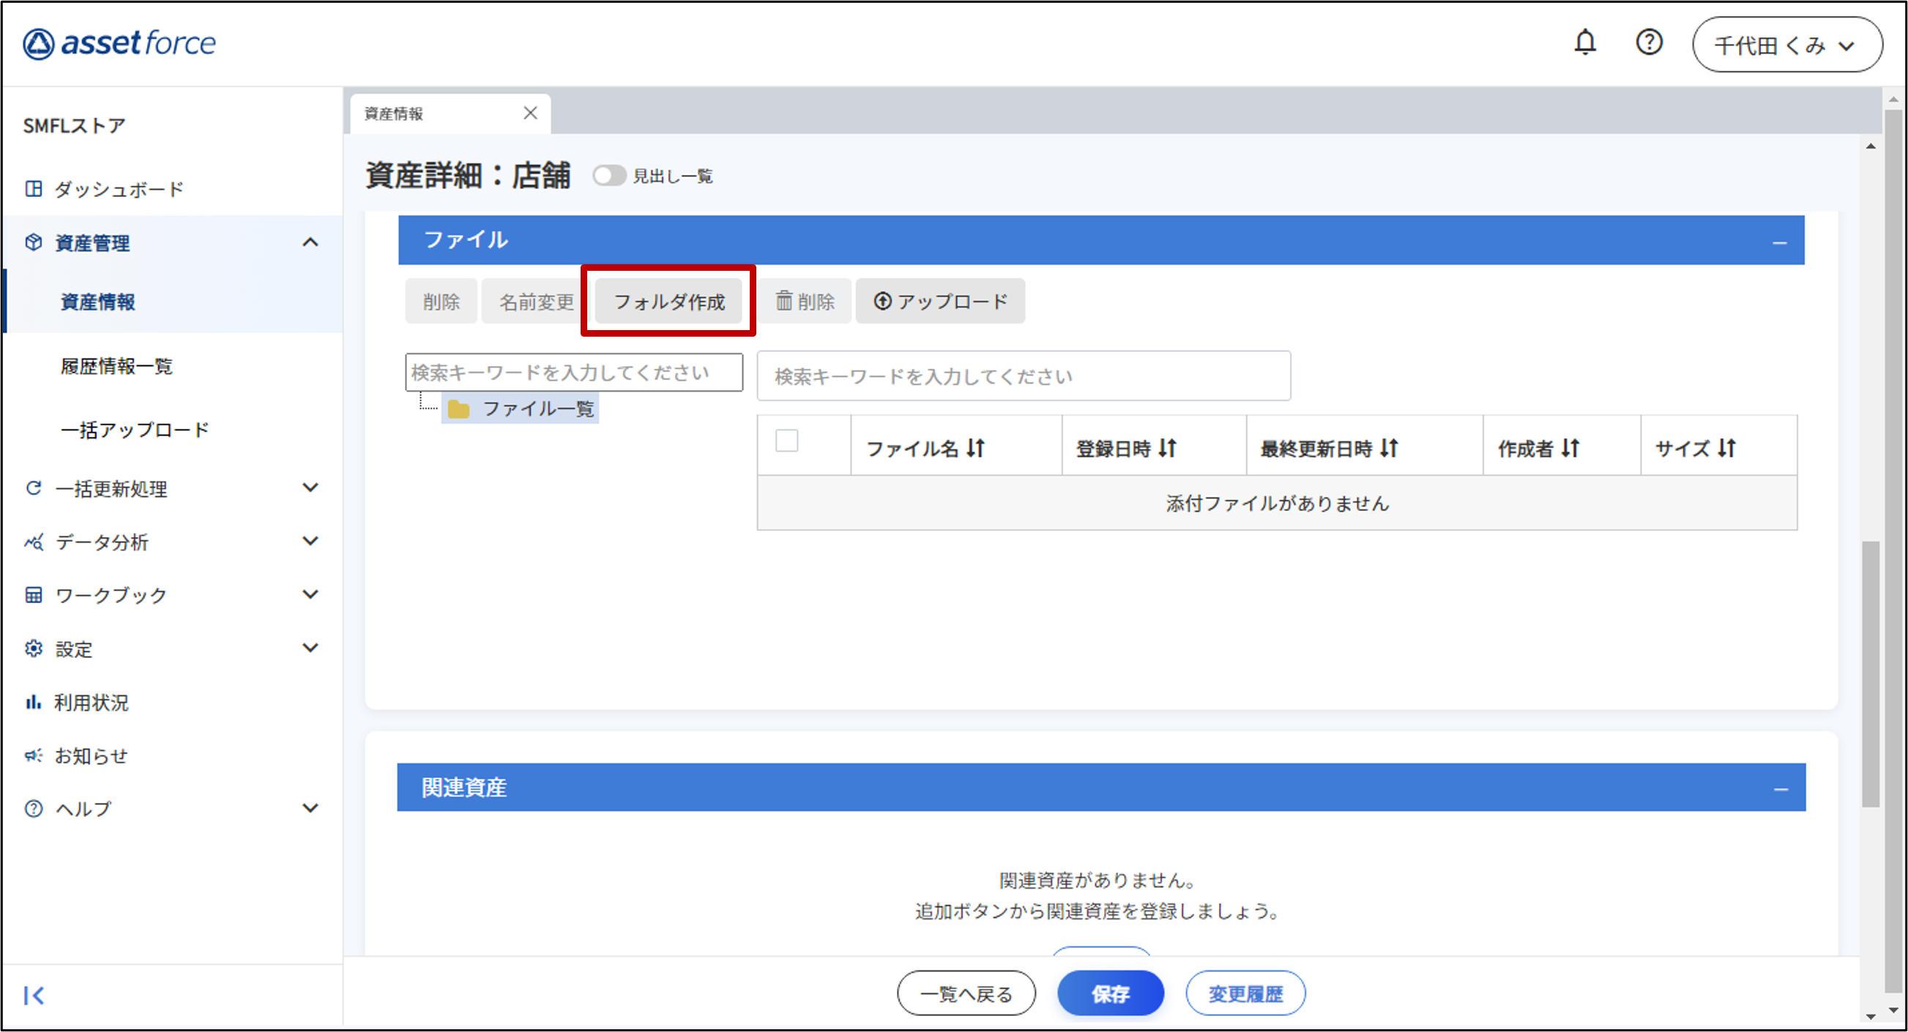Viewport: 1908px width, 1032px height.
Task: Check the select-all checkbox in file table
Action: pos(786,441)
